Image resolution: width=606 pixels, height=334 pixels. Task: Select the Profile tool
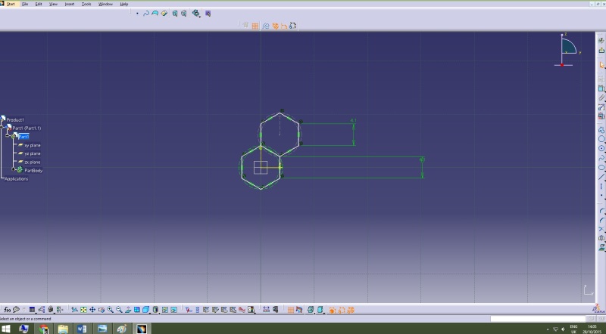tap(601, 129)
